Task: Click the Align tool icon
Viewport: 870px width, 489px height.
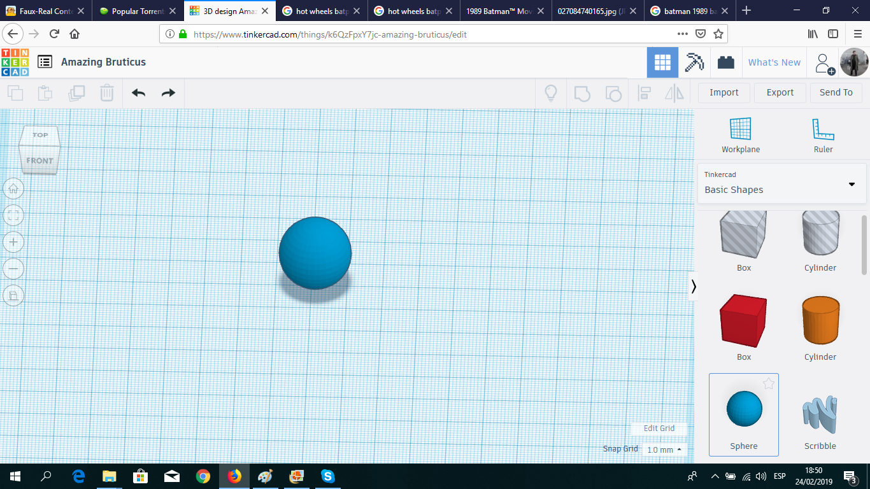Action: [x=644, y=93]
